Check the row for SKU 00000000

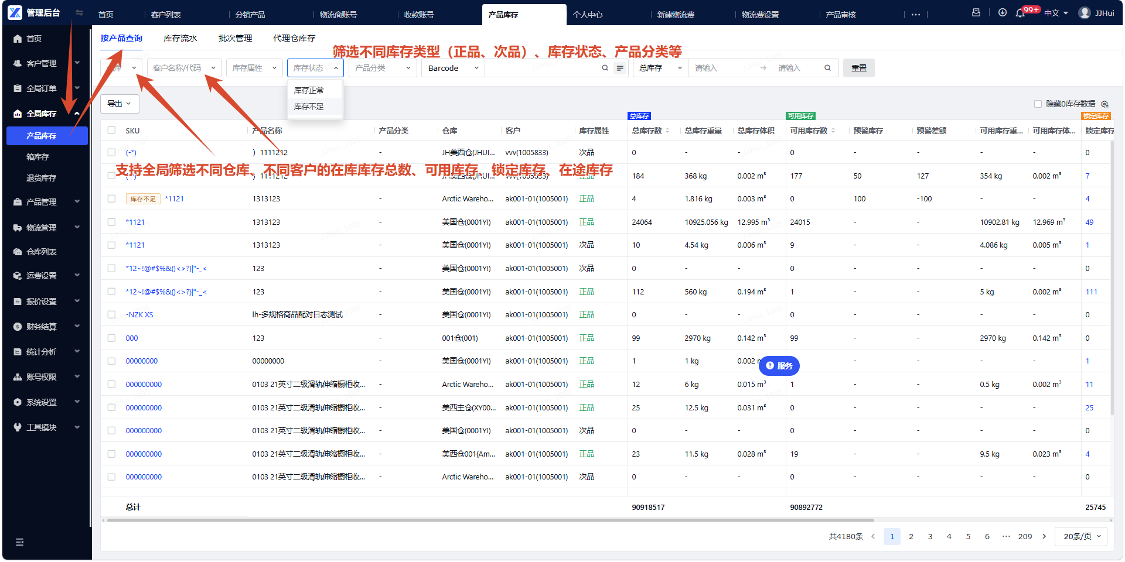coord(111,361)
